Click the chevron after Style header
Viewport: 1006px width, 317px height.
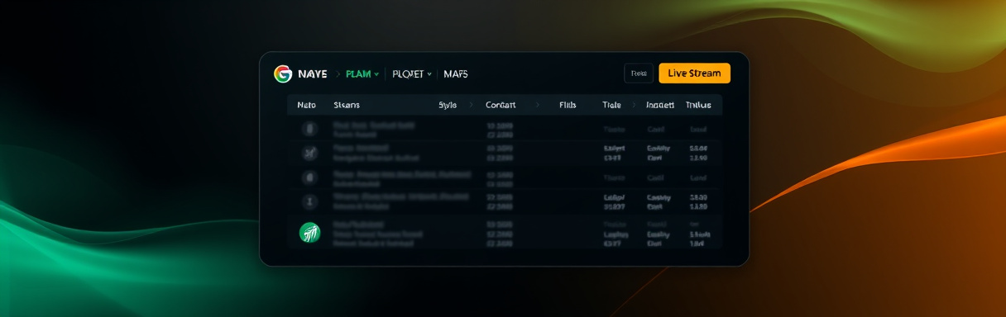pos(472,106)
